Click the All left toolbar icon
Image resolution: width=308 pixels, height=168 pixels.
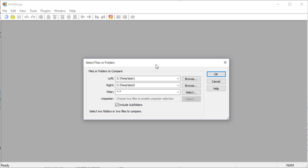pos(125,17)
